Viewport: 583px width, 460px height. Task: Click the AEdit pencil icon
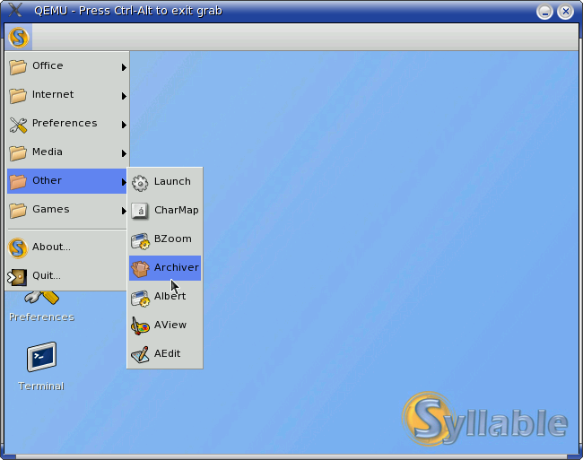(x=140, y=355)
